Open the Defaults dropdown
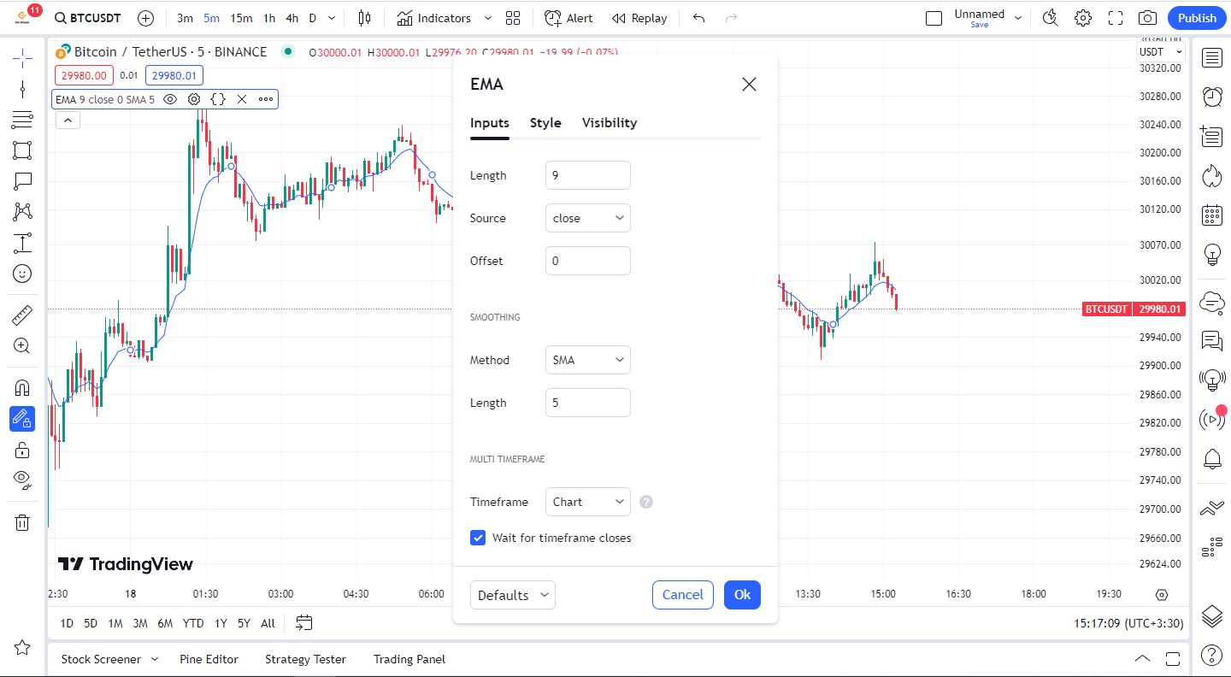 coord(513,595)
